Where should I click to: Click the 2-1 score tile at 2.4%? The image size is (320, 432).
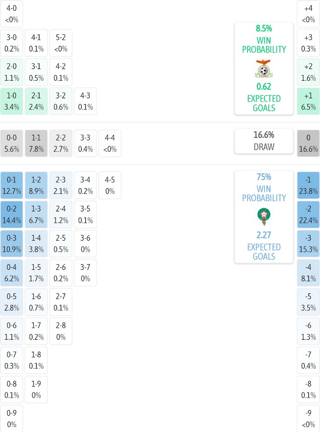36,101
